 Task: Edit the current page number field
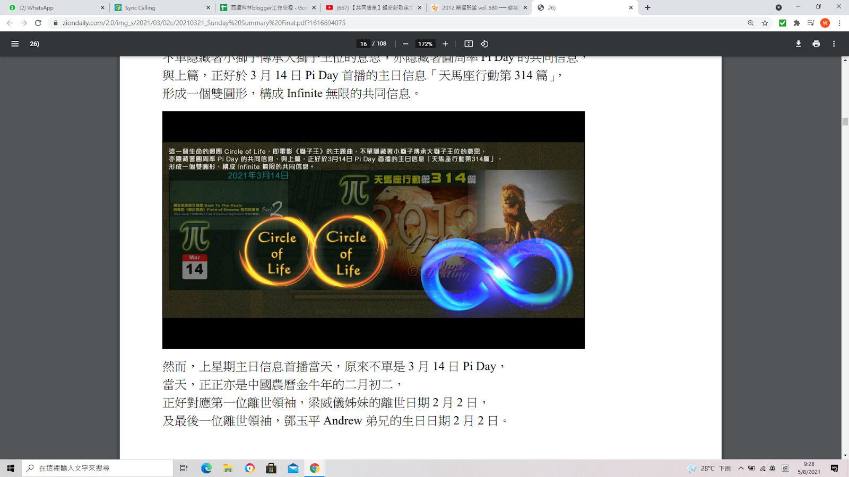click(x=363, y=44)
